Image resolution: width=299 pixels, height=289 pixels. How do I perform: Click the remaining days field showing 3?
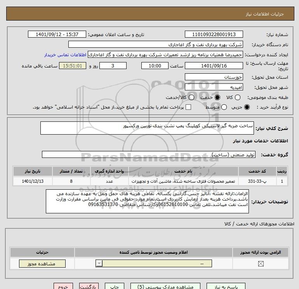[113, 66]
